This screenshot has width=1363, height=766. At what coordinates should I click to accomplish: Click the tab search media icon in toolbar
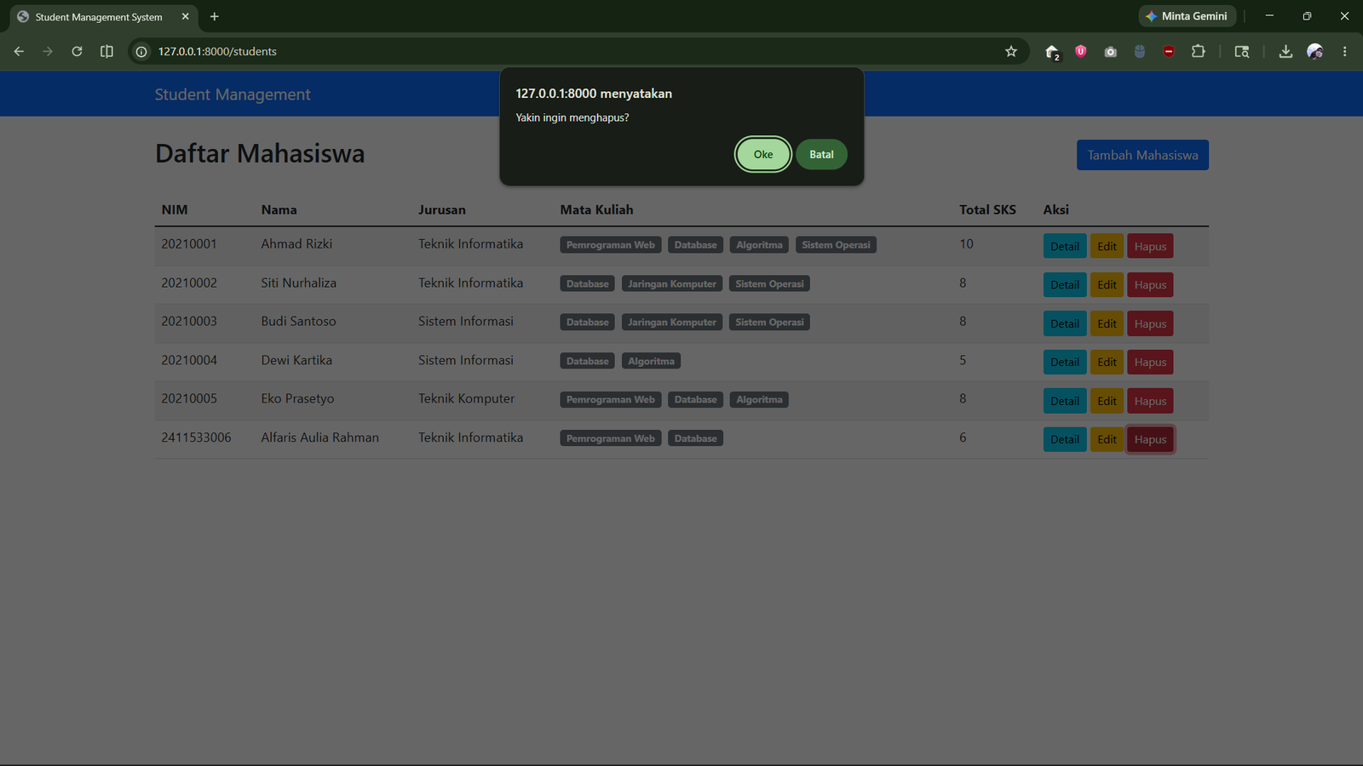(1242, 51)
